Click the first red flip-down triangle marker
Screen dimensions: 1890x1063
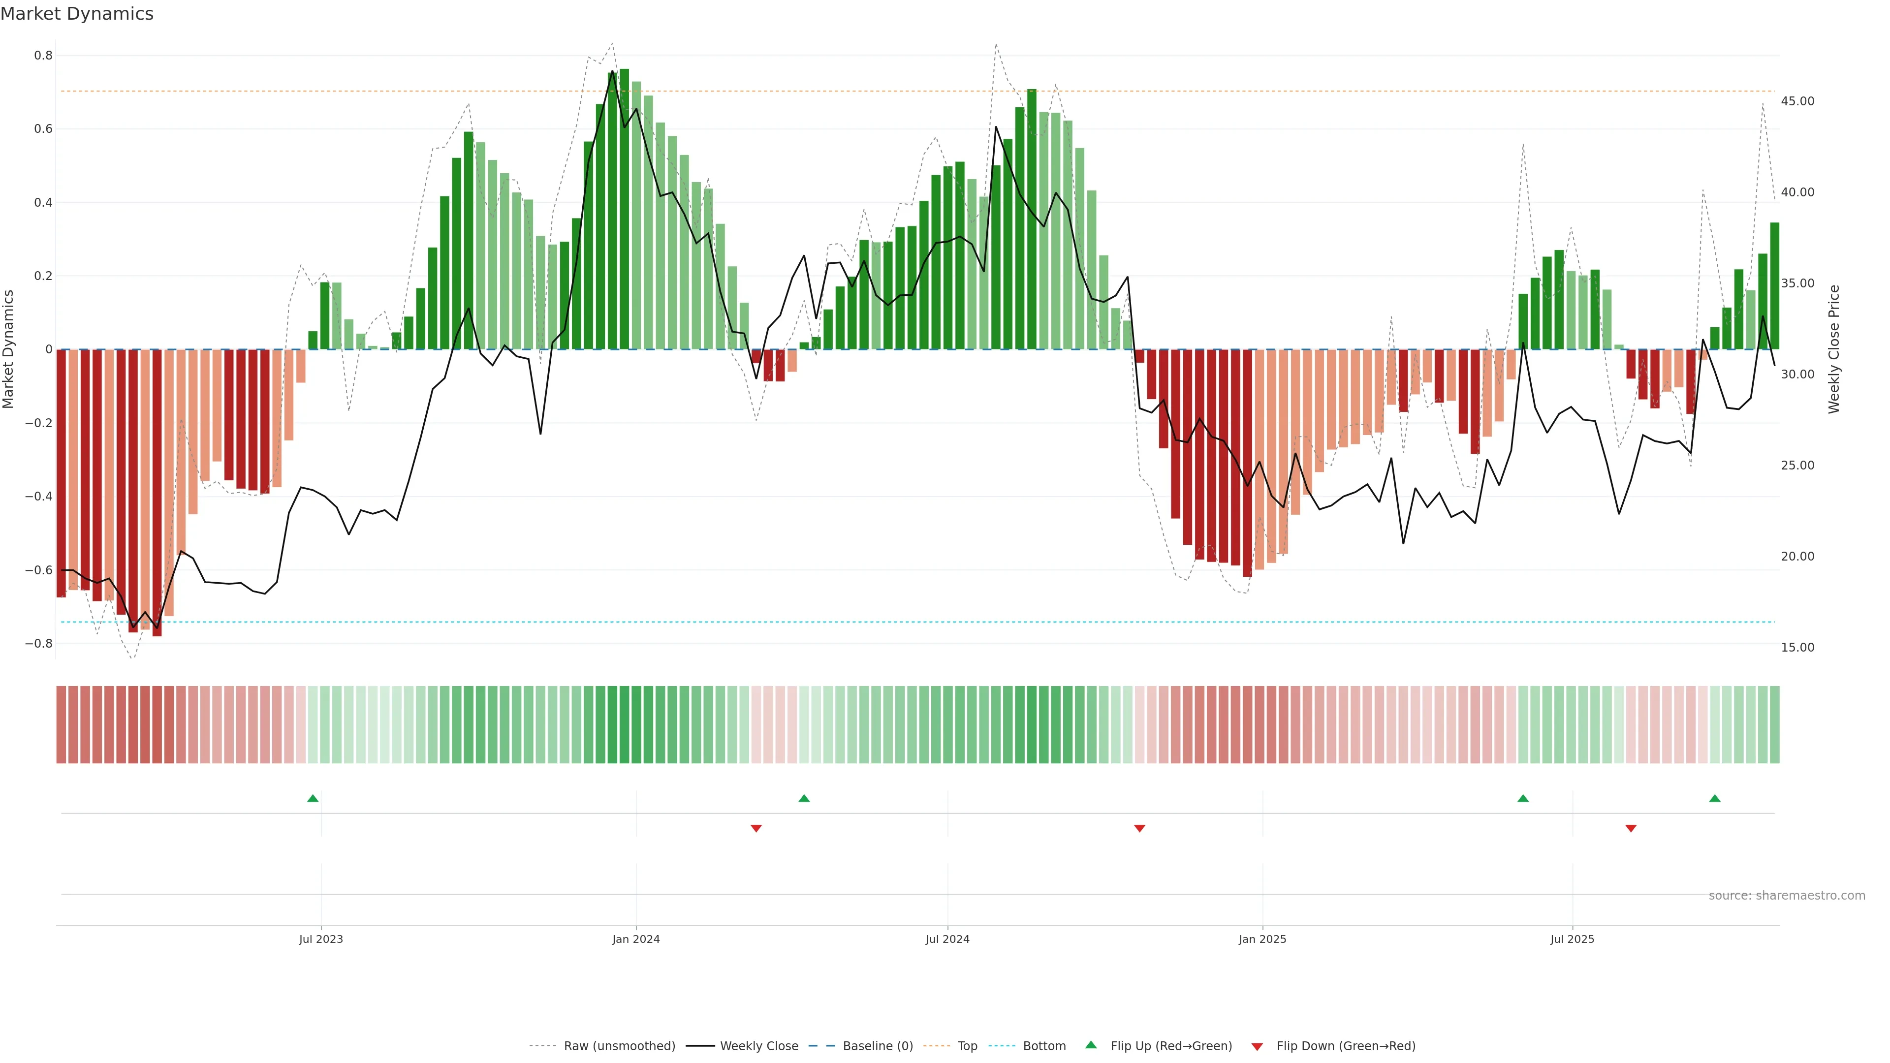(756, 828)
